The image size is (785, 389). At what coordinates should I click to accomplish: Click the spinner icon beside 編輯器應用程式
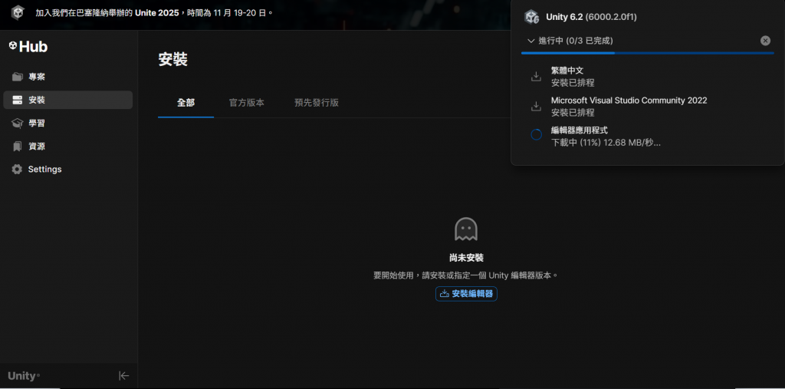(x=536, y=135)
